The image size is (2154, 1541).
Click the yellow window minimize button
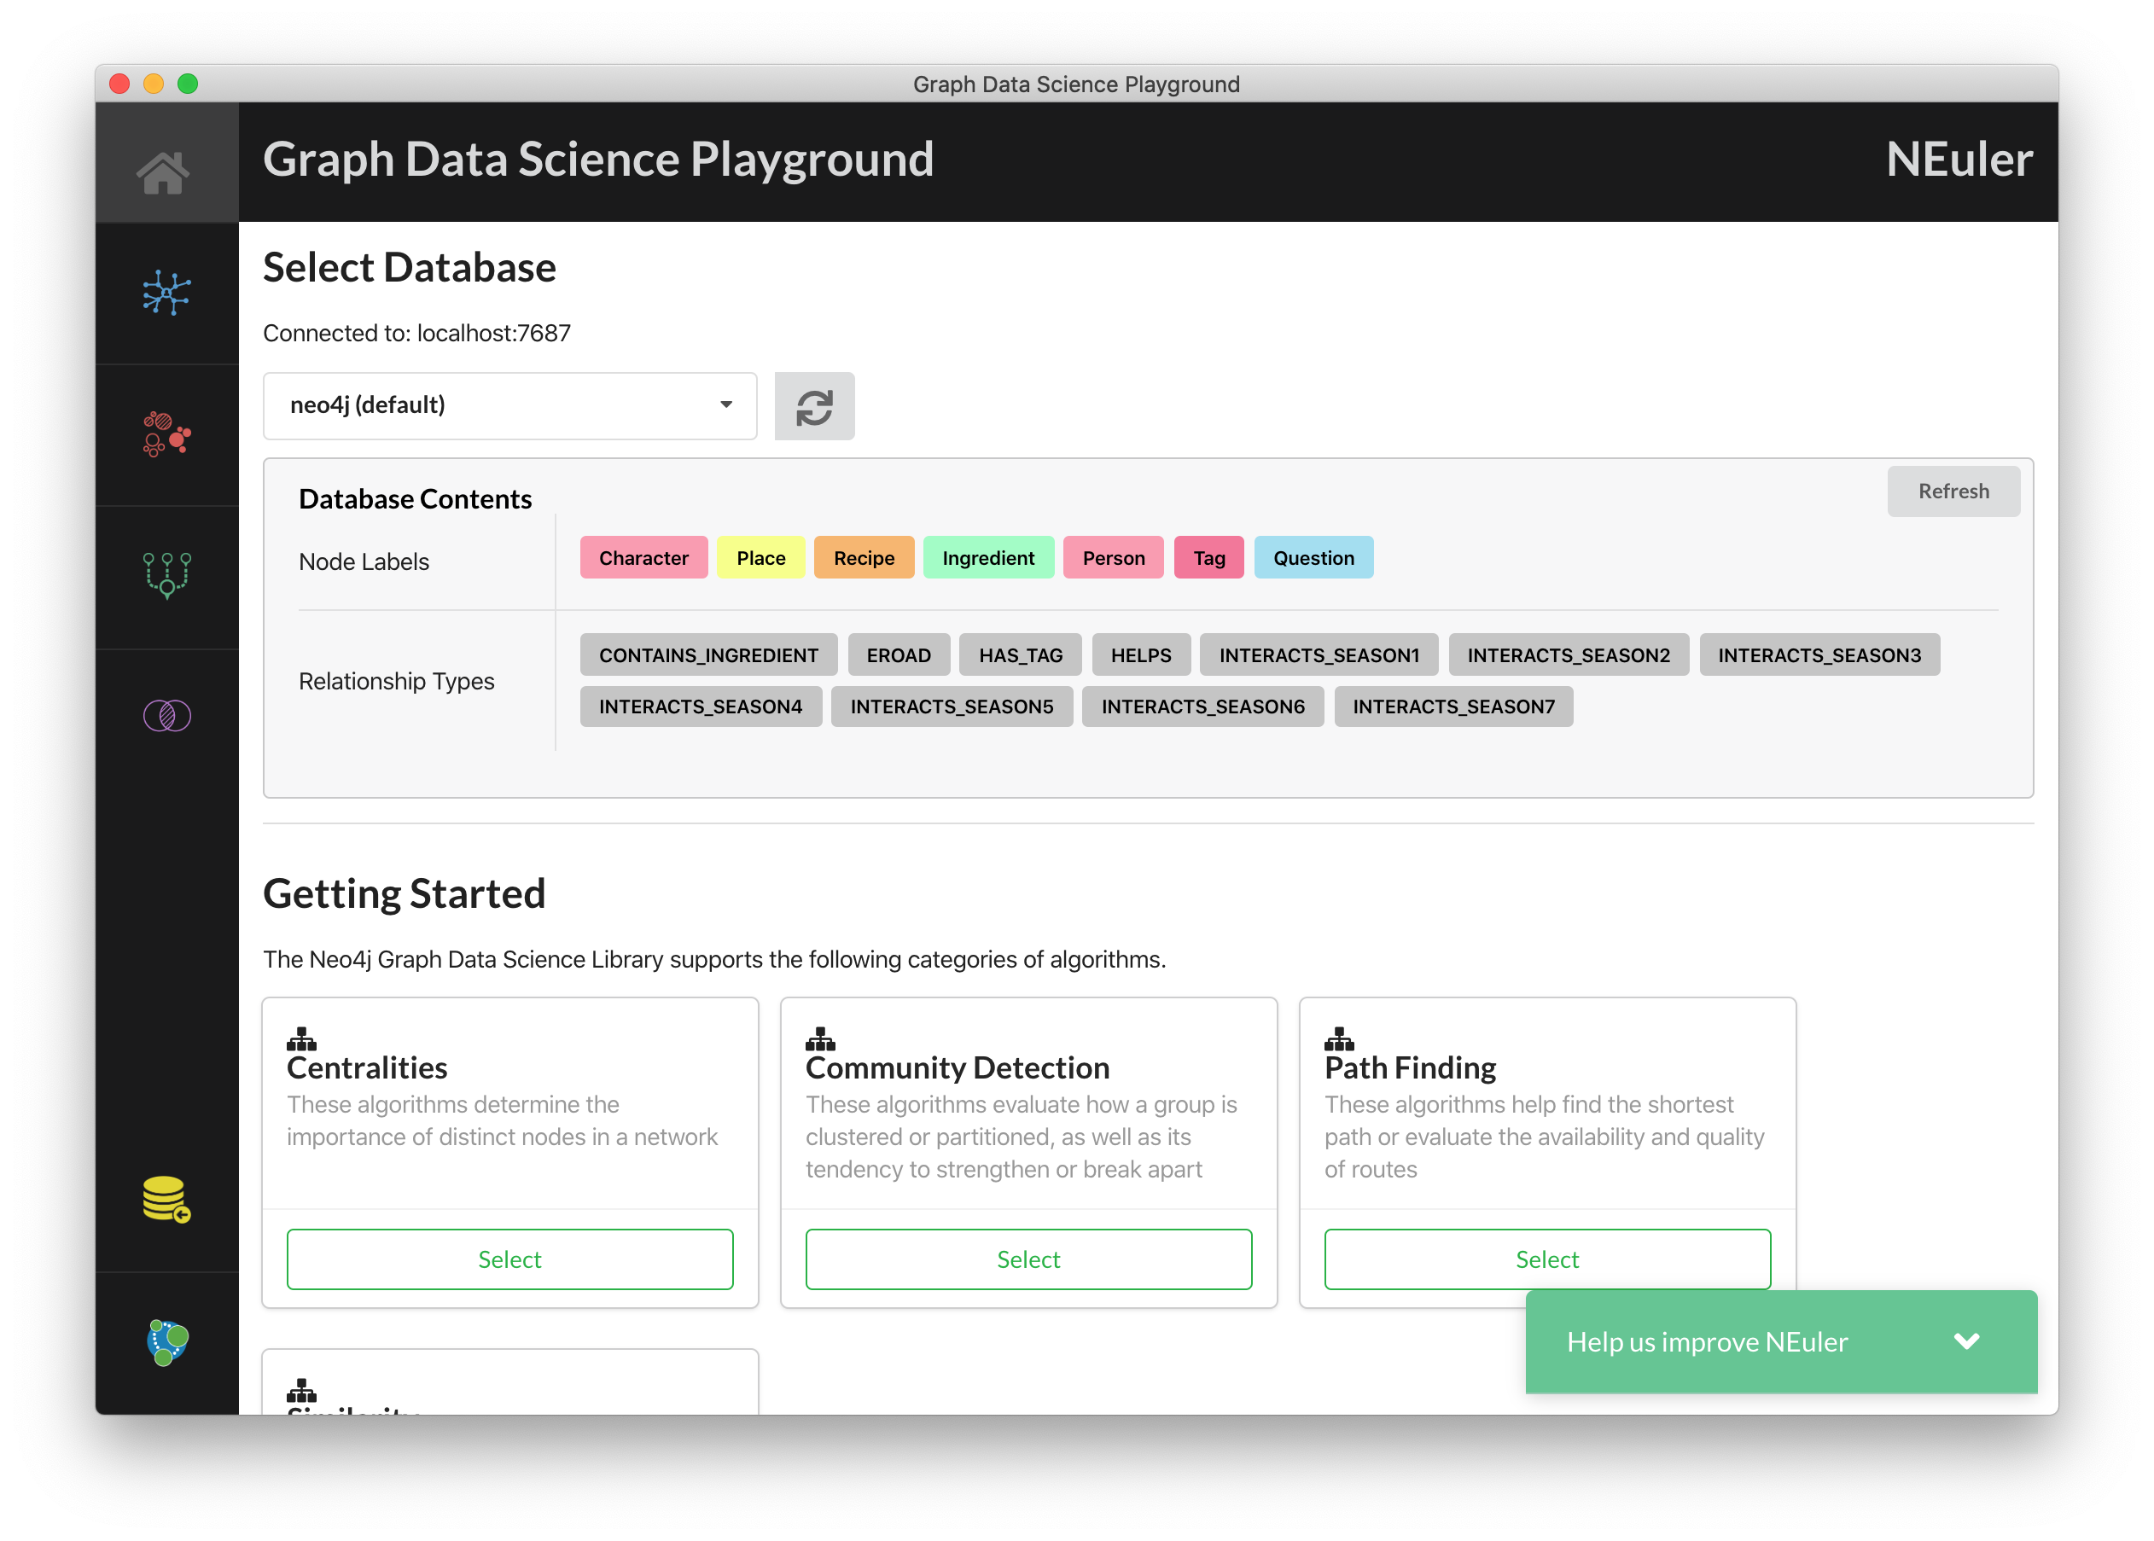(154, 84)
